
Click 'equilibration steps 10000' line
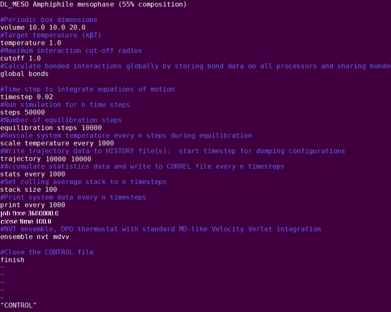pos(51,128)
